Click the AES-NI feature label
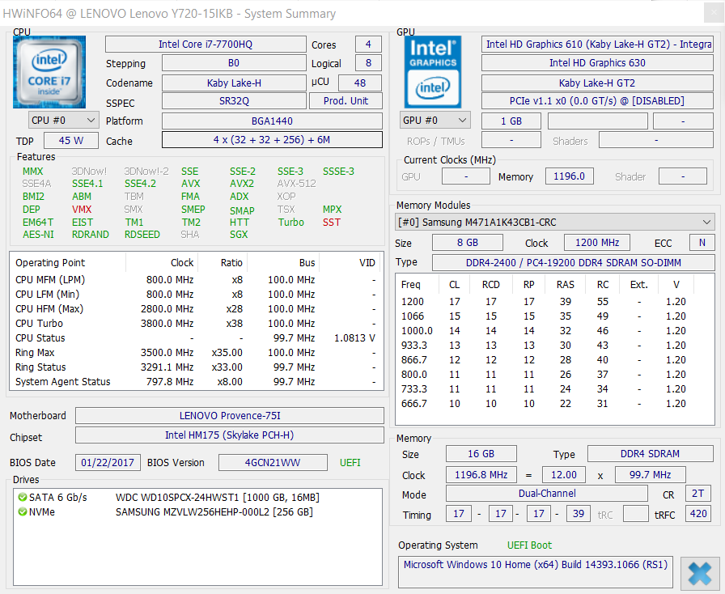 (38, 235)
